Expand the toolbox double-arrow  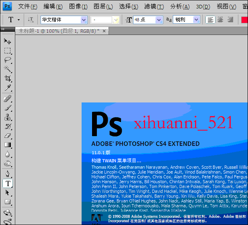[x=3, y=29]
